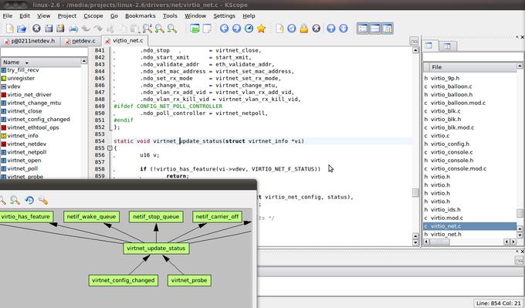
Task: Select virtio_net_driver in the symbol list
Action: 29,95
